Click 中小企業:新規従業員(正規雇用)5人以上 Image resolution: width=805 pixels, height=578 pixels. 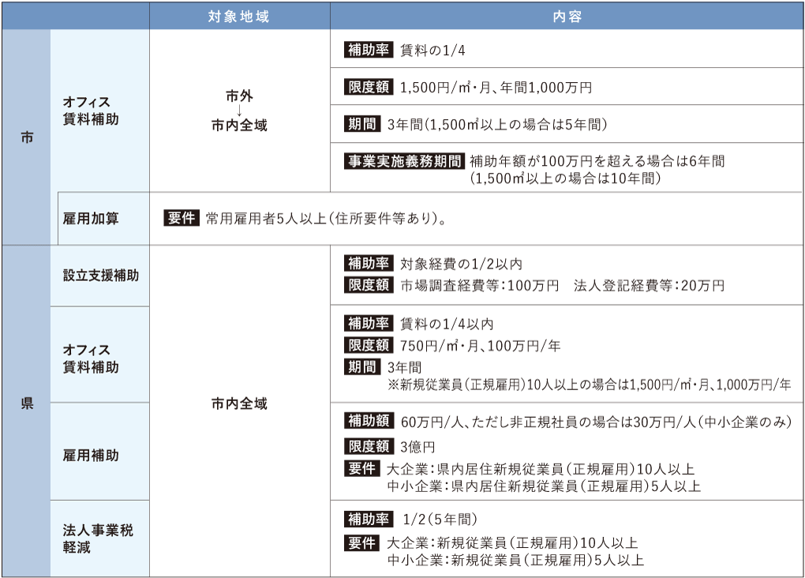pyautogui.click(x=515, y=560)
